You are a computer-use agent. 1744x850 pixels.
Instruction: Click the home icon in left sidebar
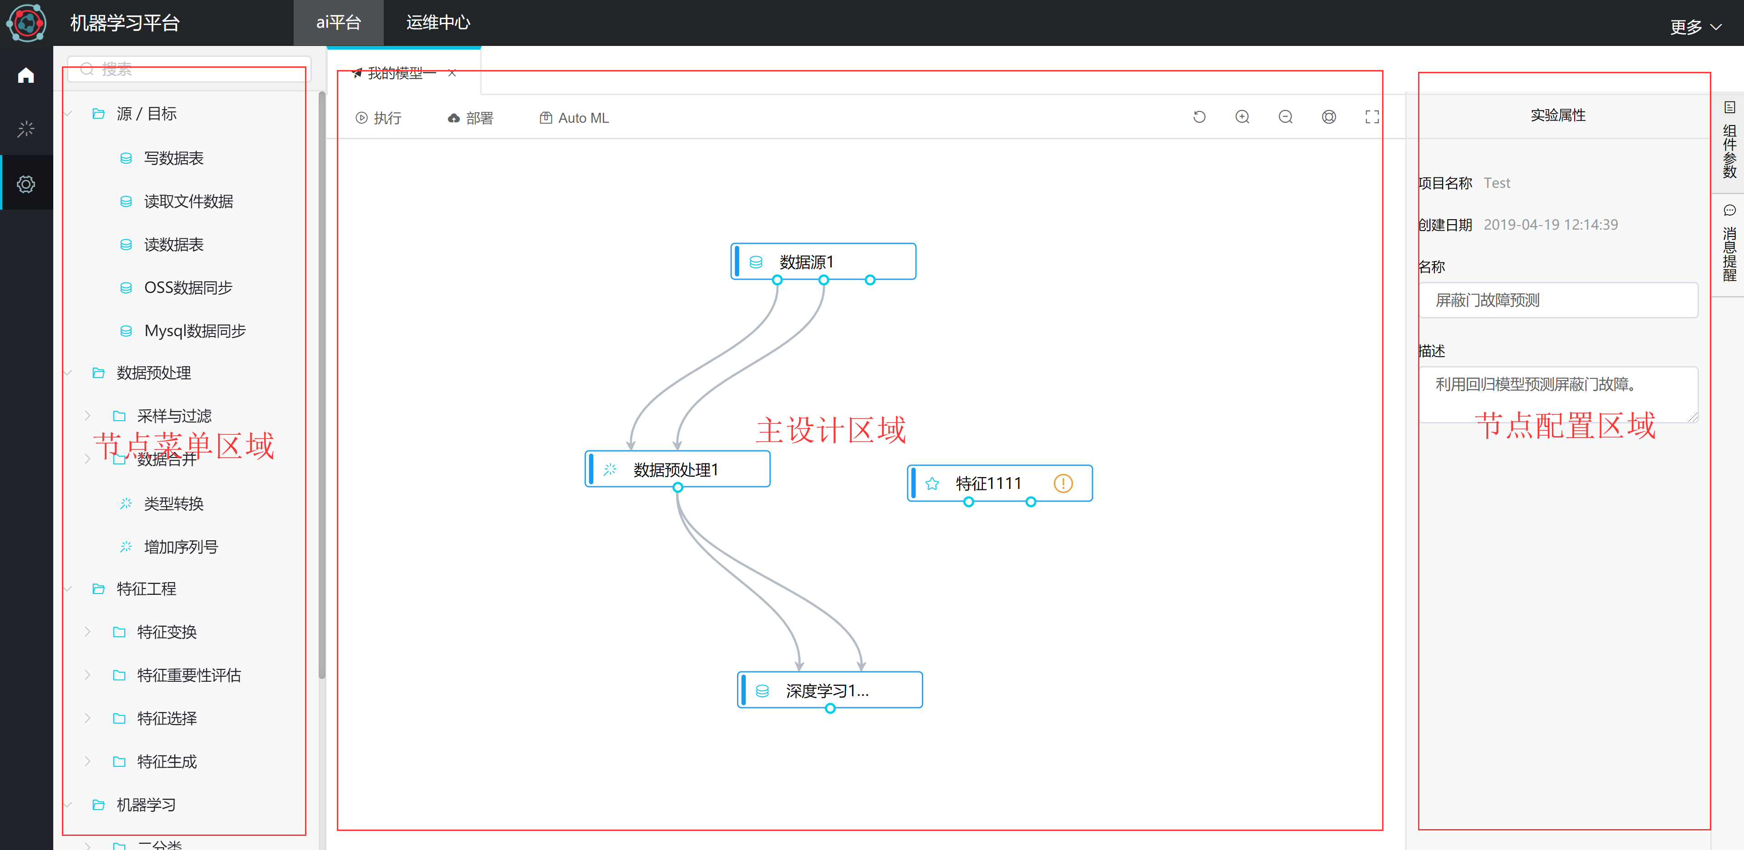point(26,75)
